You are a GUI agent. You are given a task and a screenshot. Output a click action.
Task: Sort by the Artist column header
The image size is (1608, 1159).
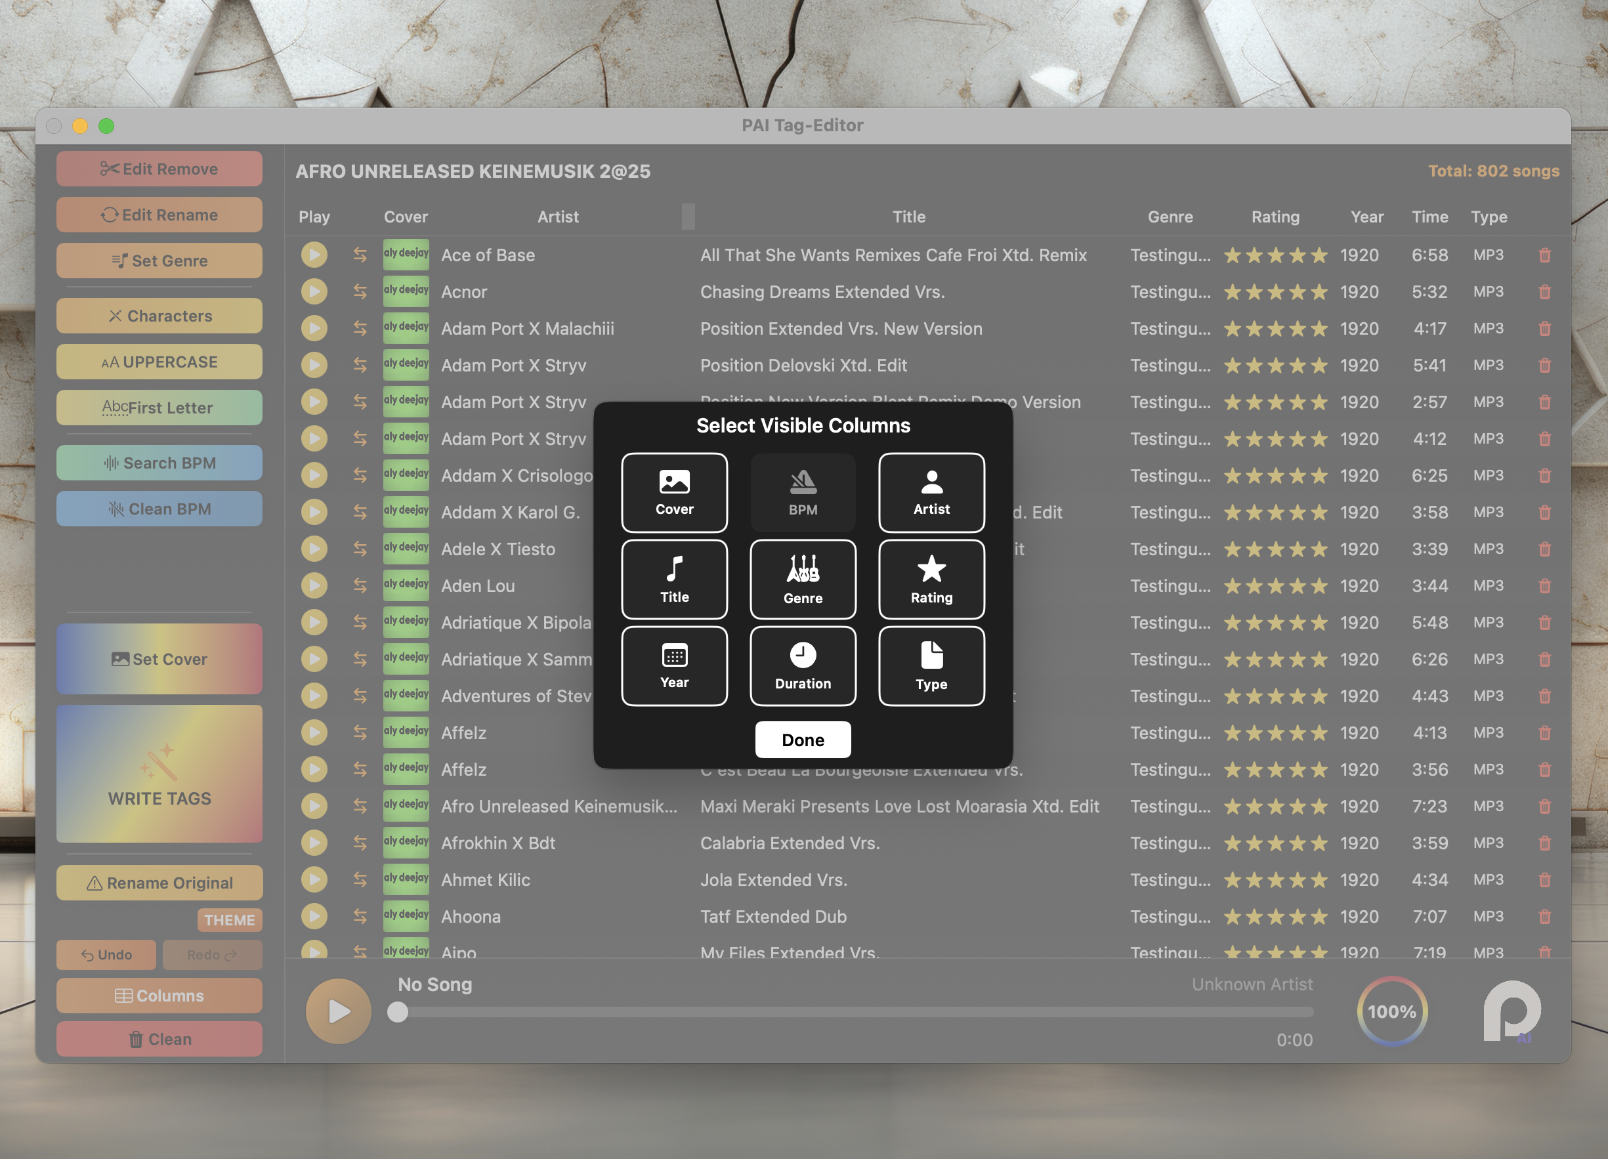tap(558, 217)
